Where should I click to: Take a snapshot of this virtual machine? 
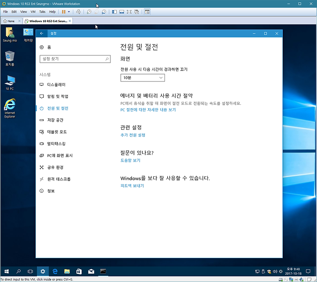pos(89,12)
